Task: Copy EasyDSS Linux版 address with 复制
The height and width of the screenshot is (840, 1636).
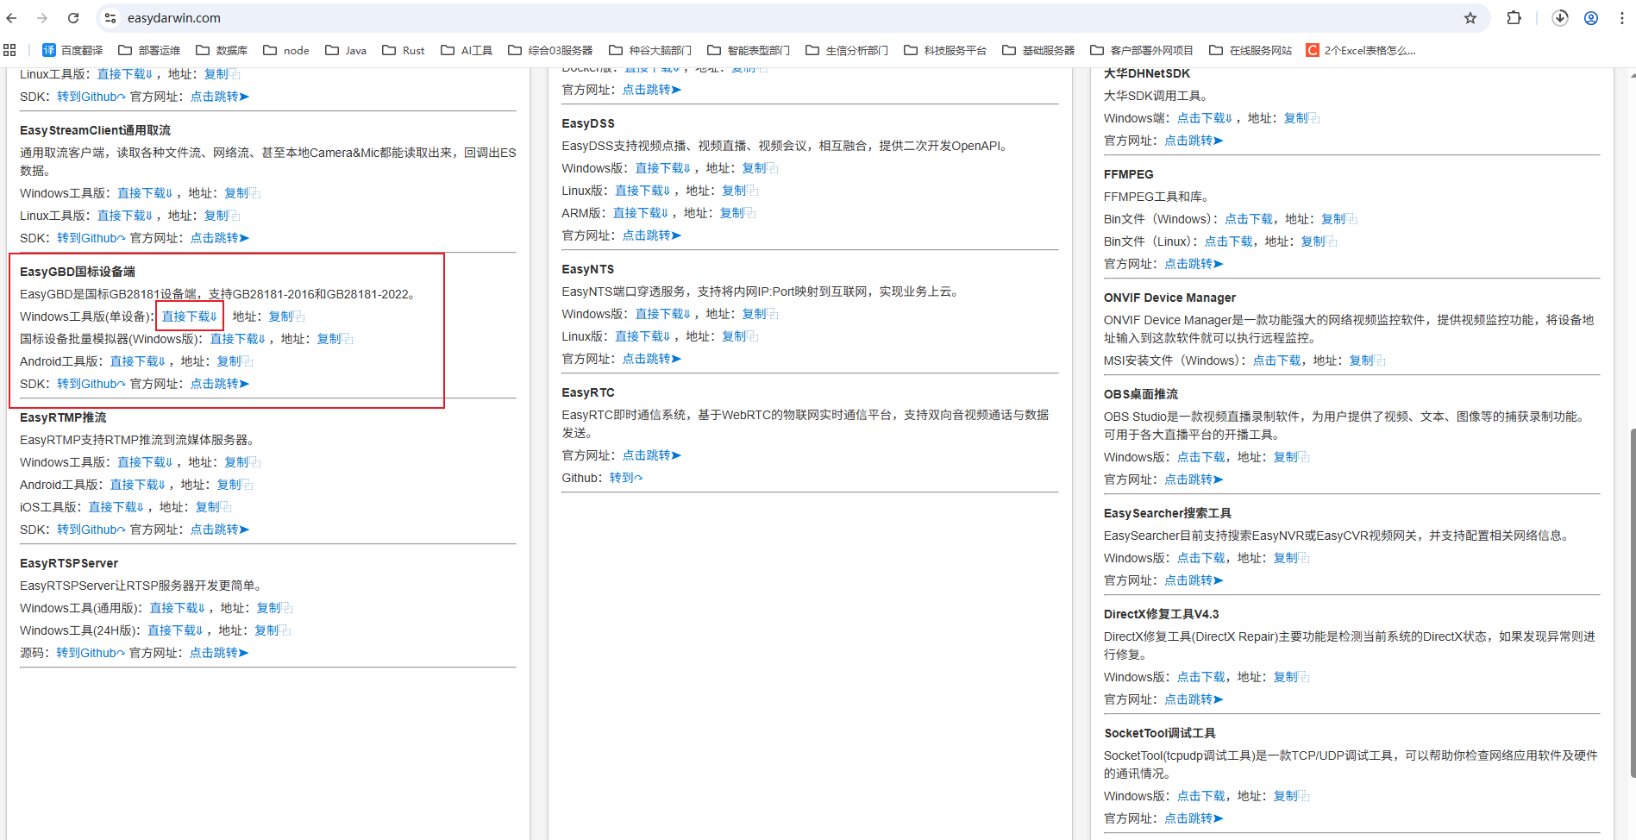Action: pos(740,191)
